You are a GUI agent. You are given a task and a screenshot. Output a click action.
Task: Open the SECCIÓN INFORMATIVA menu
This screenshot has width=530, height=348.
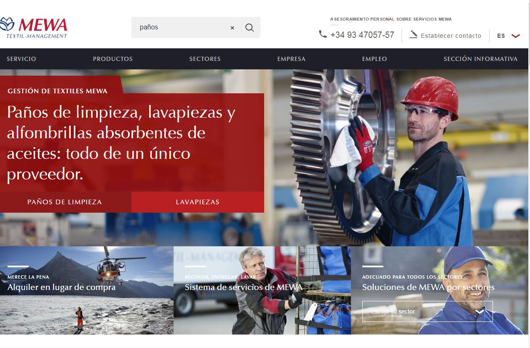pyautogui.click(x=480, y=59)
